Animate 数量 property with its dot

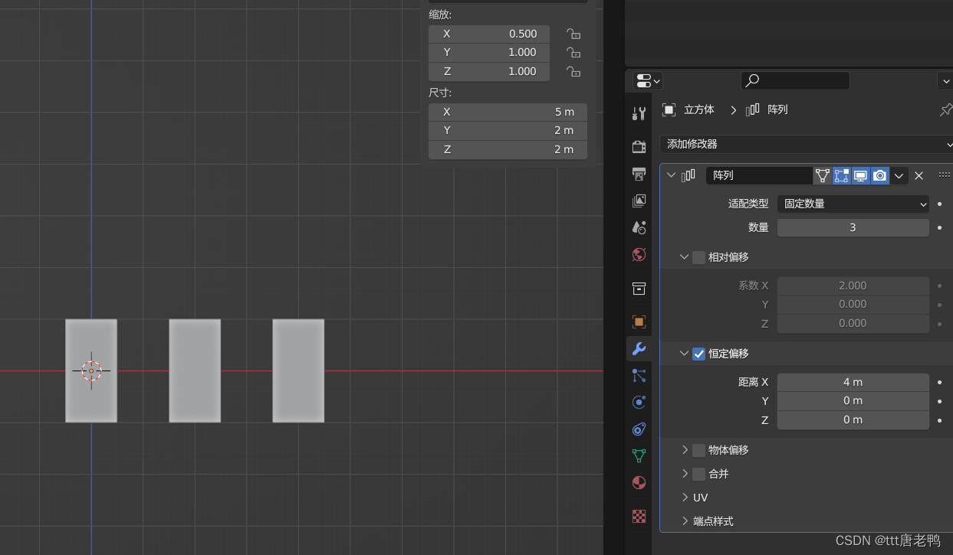pyautogui.click(x=940, y=227)
